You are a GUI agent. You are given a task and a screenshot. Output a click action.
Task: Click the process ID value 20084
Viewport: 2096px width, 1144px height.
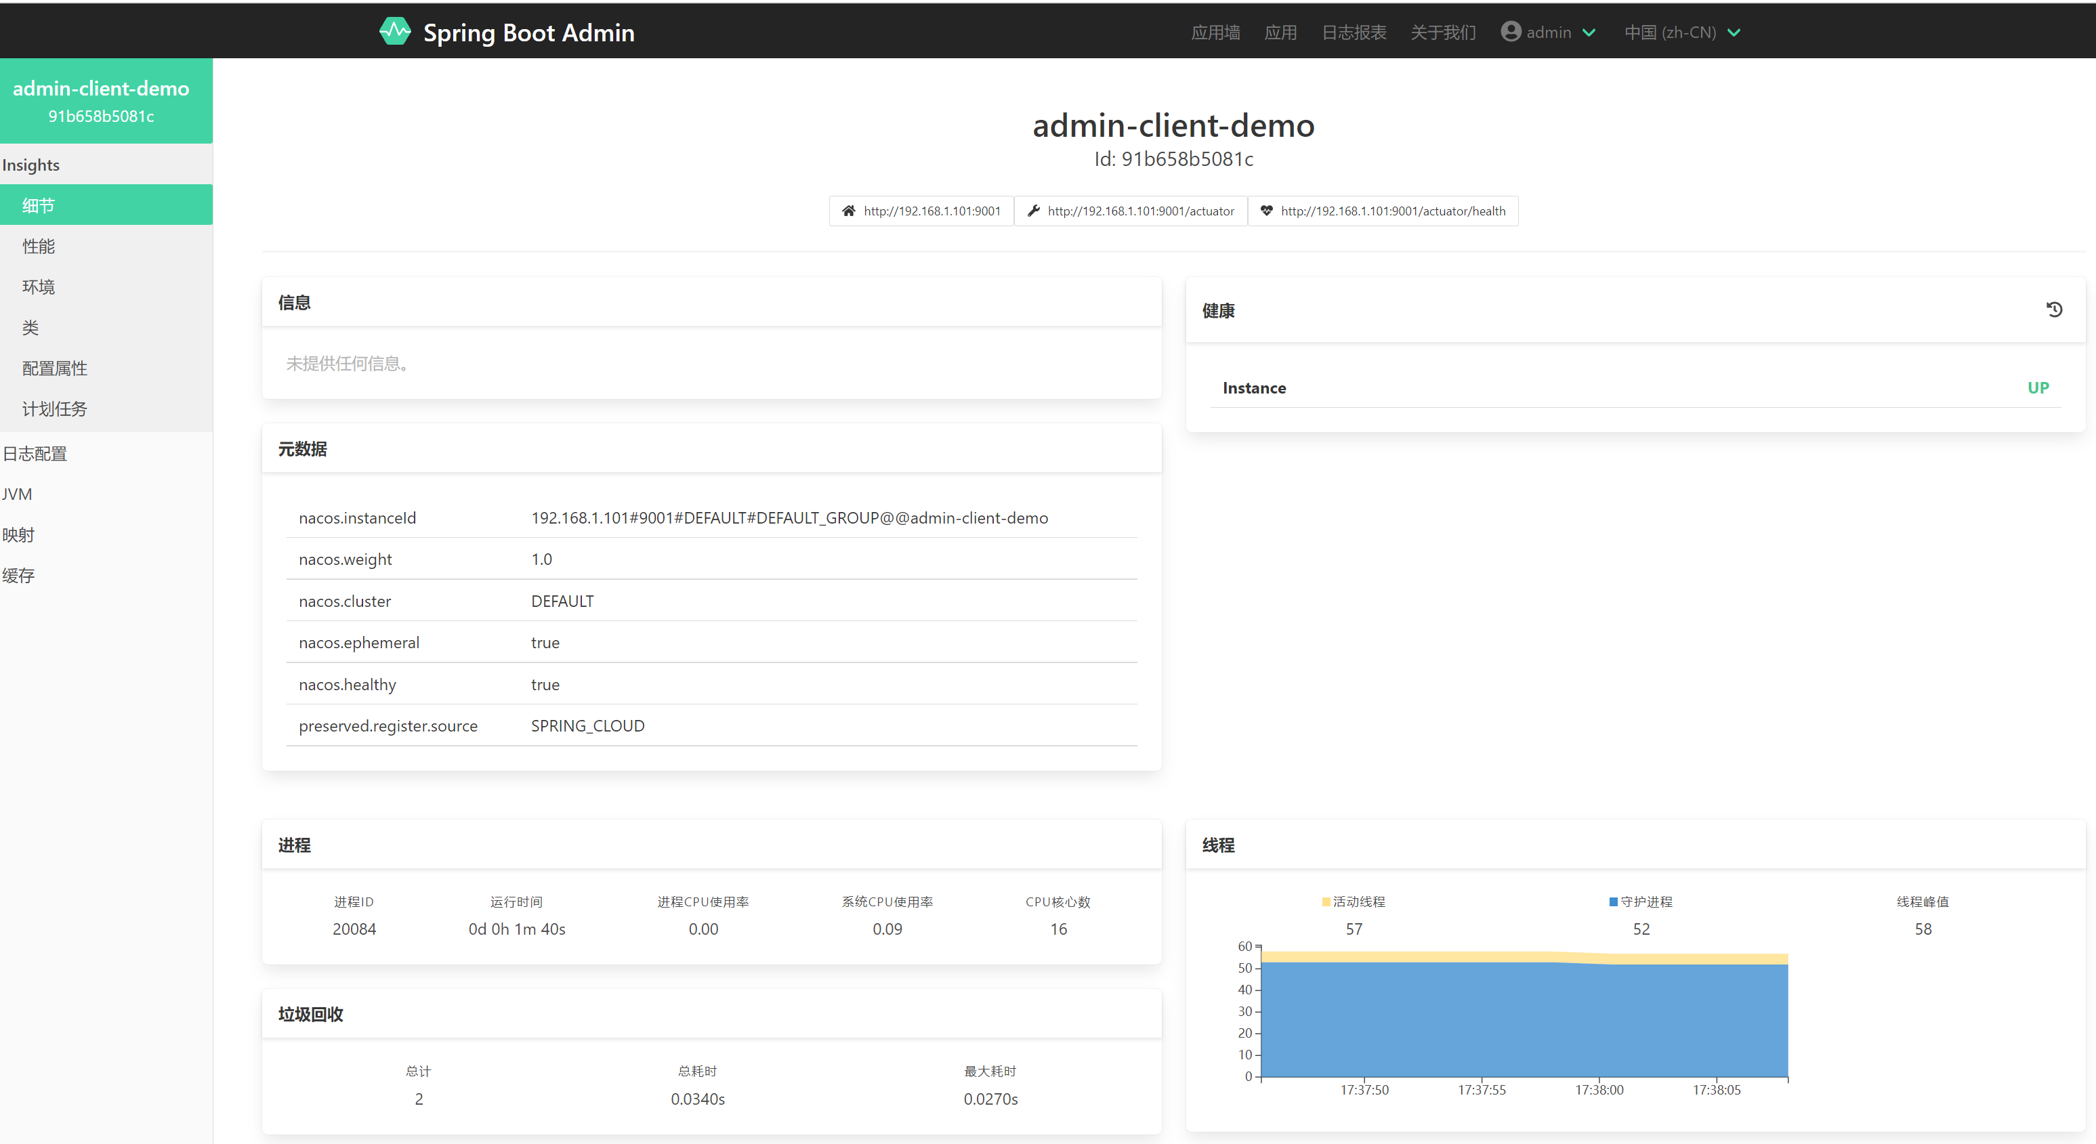pos(354,929)
